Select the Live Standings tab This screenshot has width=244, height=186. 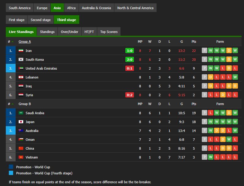[21, 32]
